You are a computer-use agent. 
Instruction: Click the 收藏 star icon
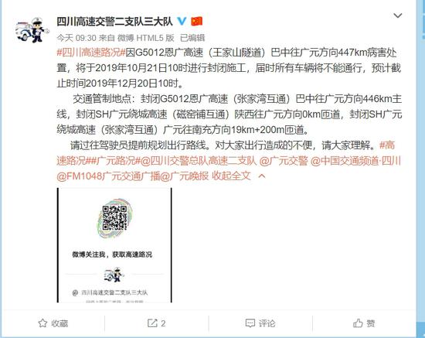click(x=42, y=323)
